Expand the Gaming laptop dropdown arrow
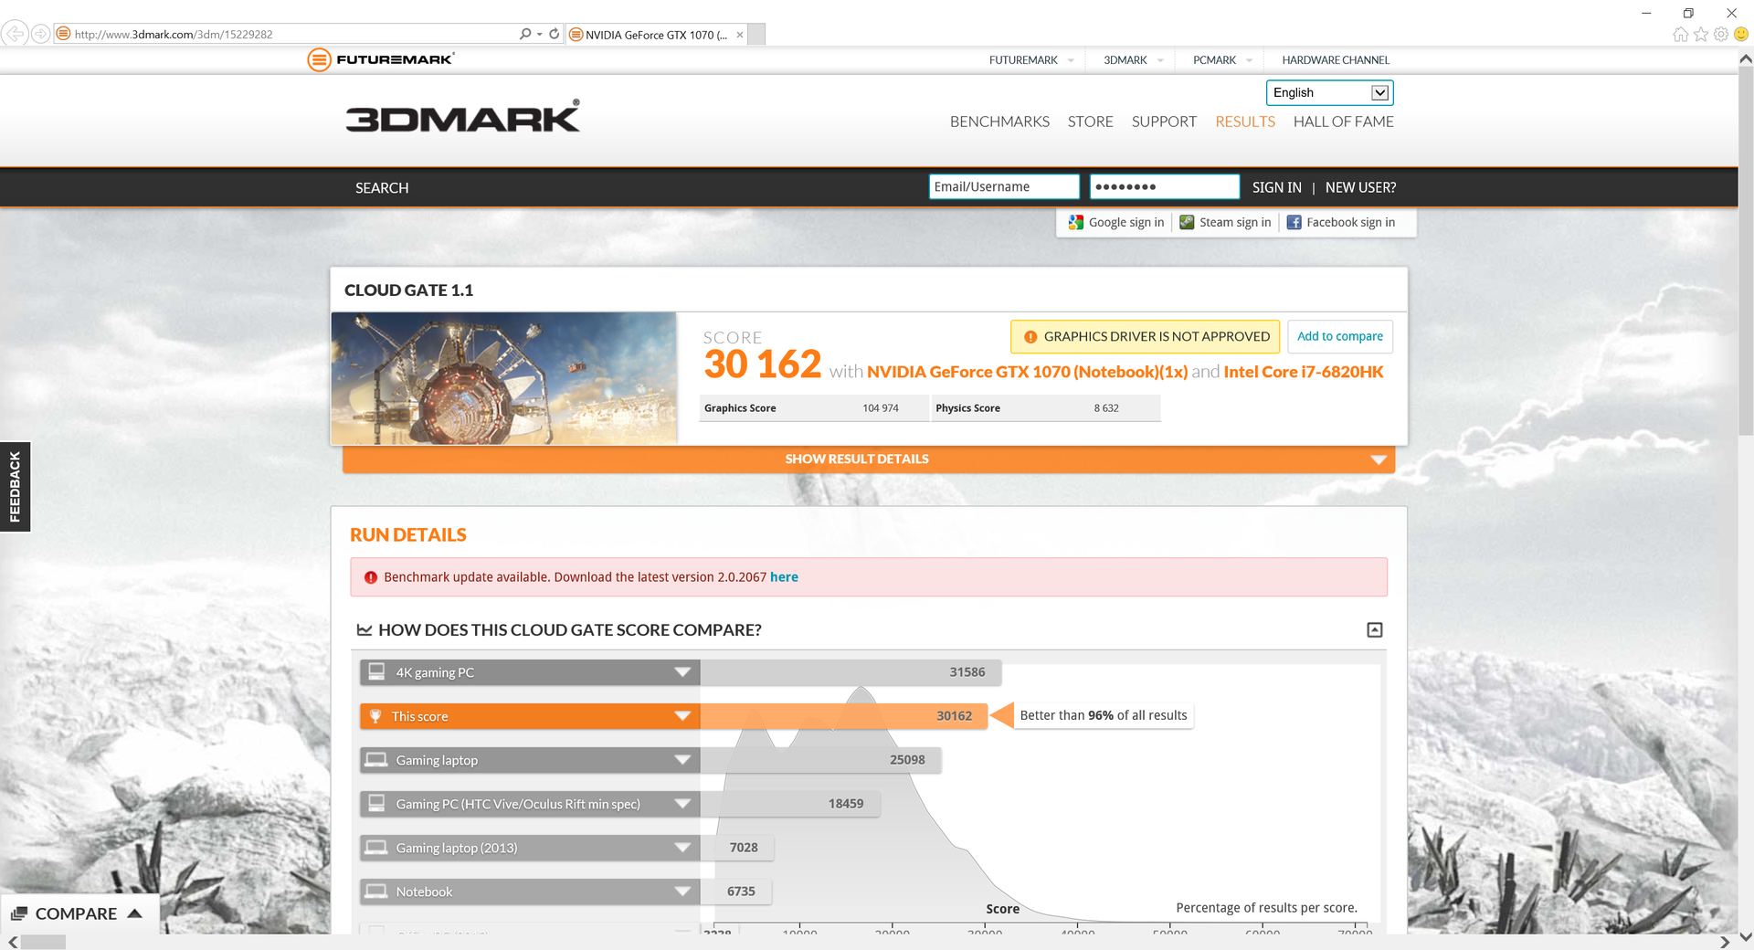 682,760
